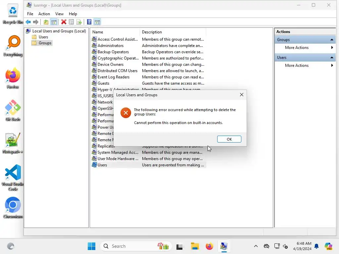Click the Firefox desktop shortcut
The image size is (339, 254).
[x=13, y=78]
